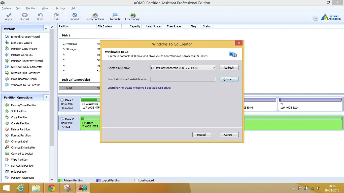The width and height of the screenshot is (344, 193).
Task: Open the Wizard menu
Action: tap(46, 8)
